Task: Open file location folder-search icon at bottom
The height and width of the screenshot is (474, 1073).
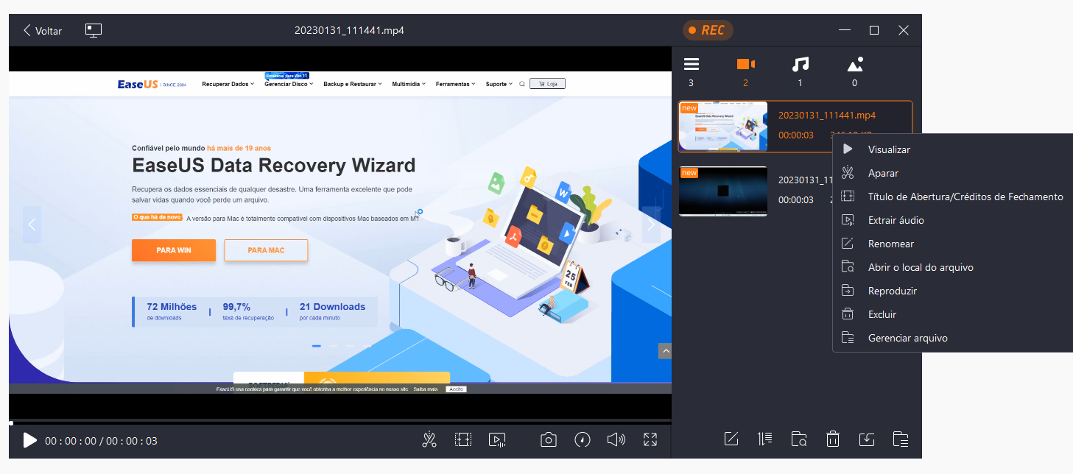Action: tap(799, 439)
